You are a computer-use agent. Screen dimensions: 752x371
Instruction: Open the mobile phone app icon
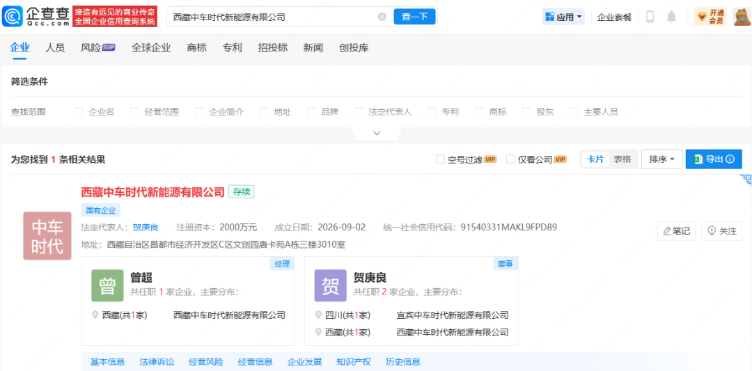pyautogui.click(x=650, y=17)
